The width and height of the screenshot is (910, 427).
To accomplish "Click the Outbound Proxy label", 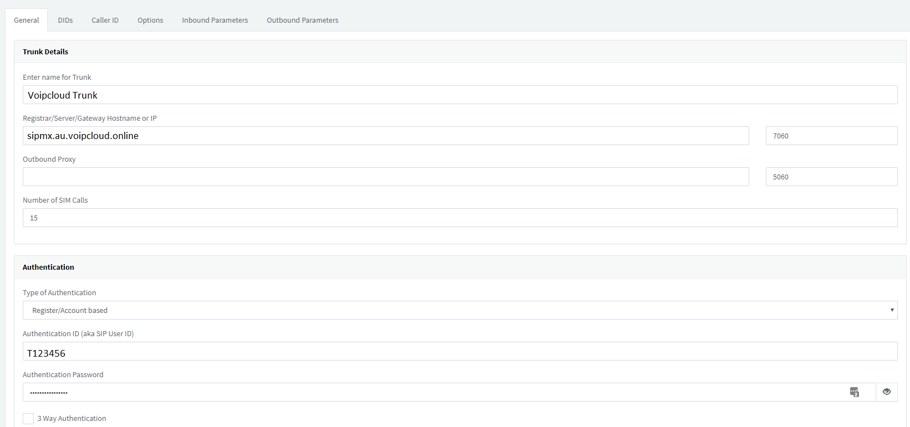I will tap(49, 159).
